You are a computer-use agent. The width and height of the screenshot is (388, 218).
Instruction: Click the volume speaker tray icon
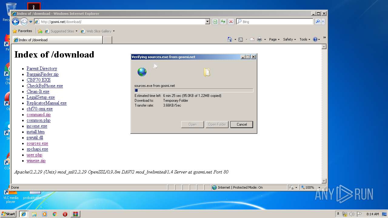tap(352, 214)
